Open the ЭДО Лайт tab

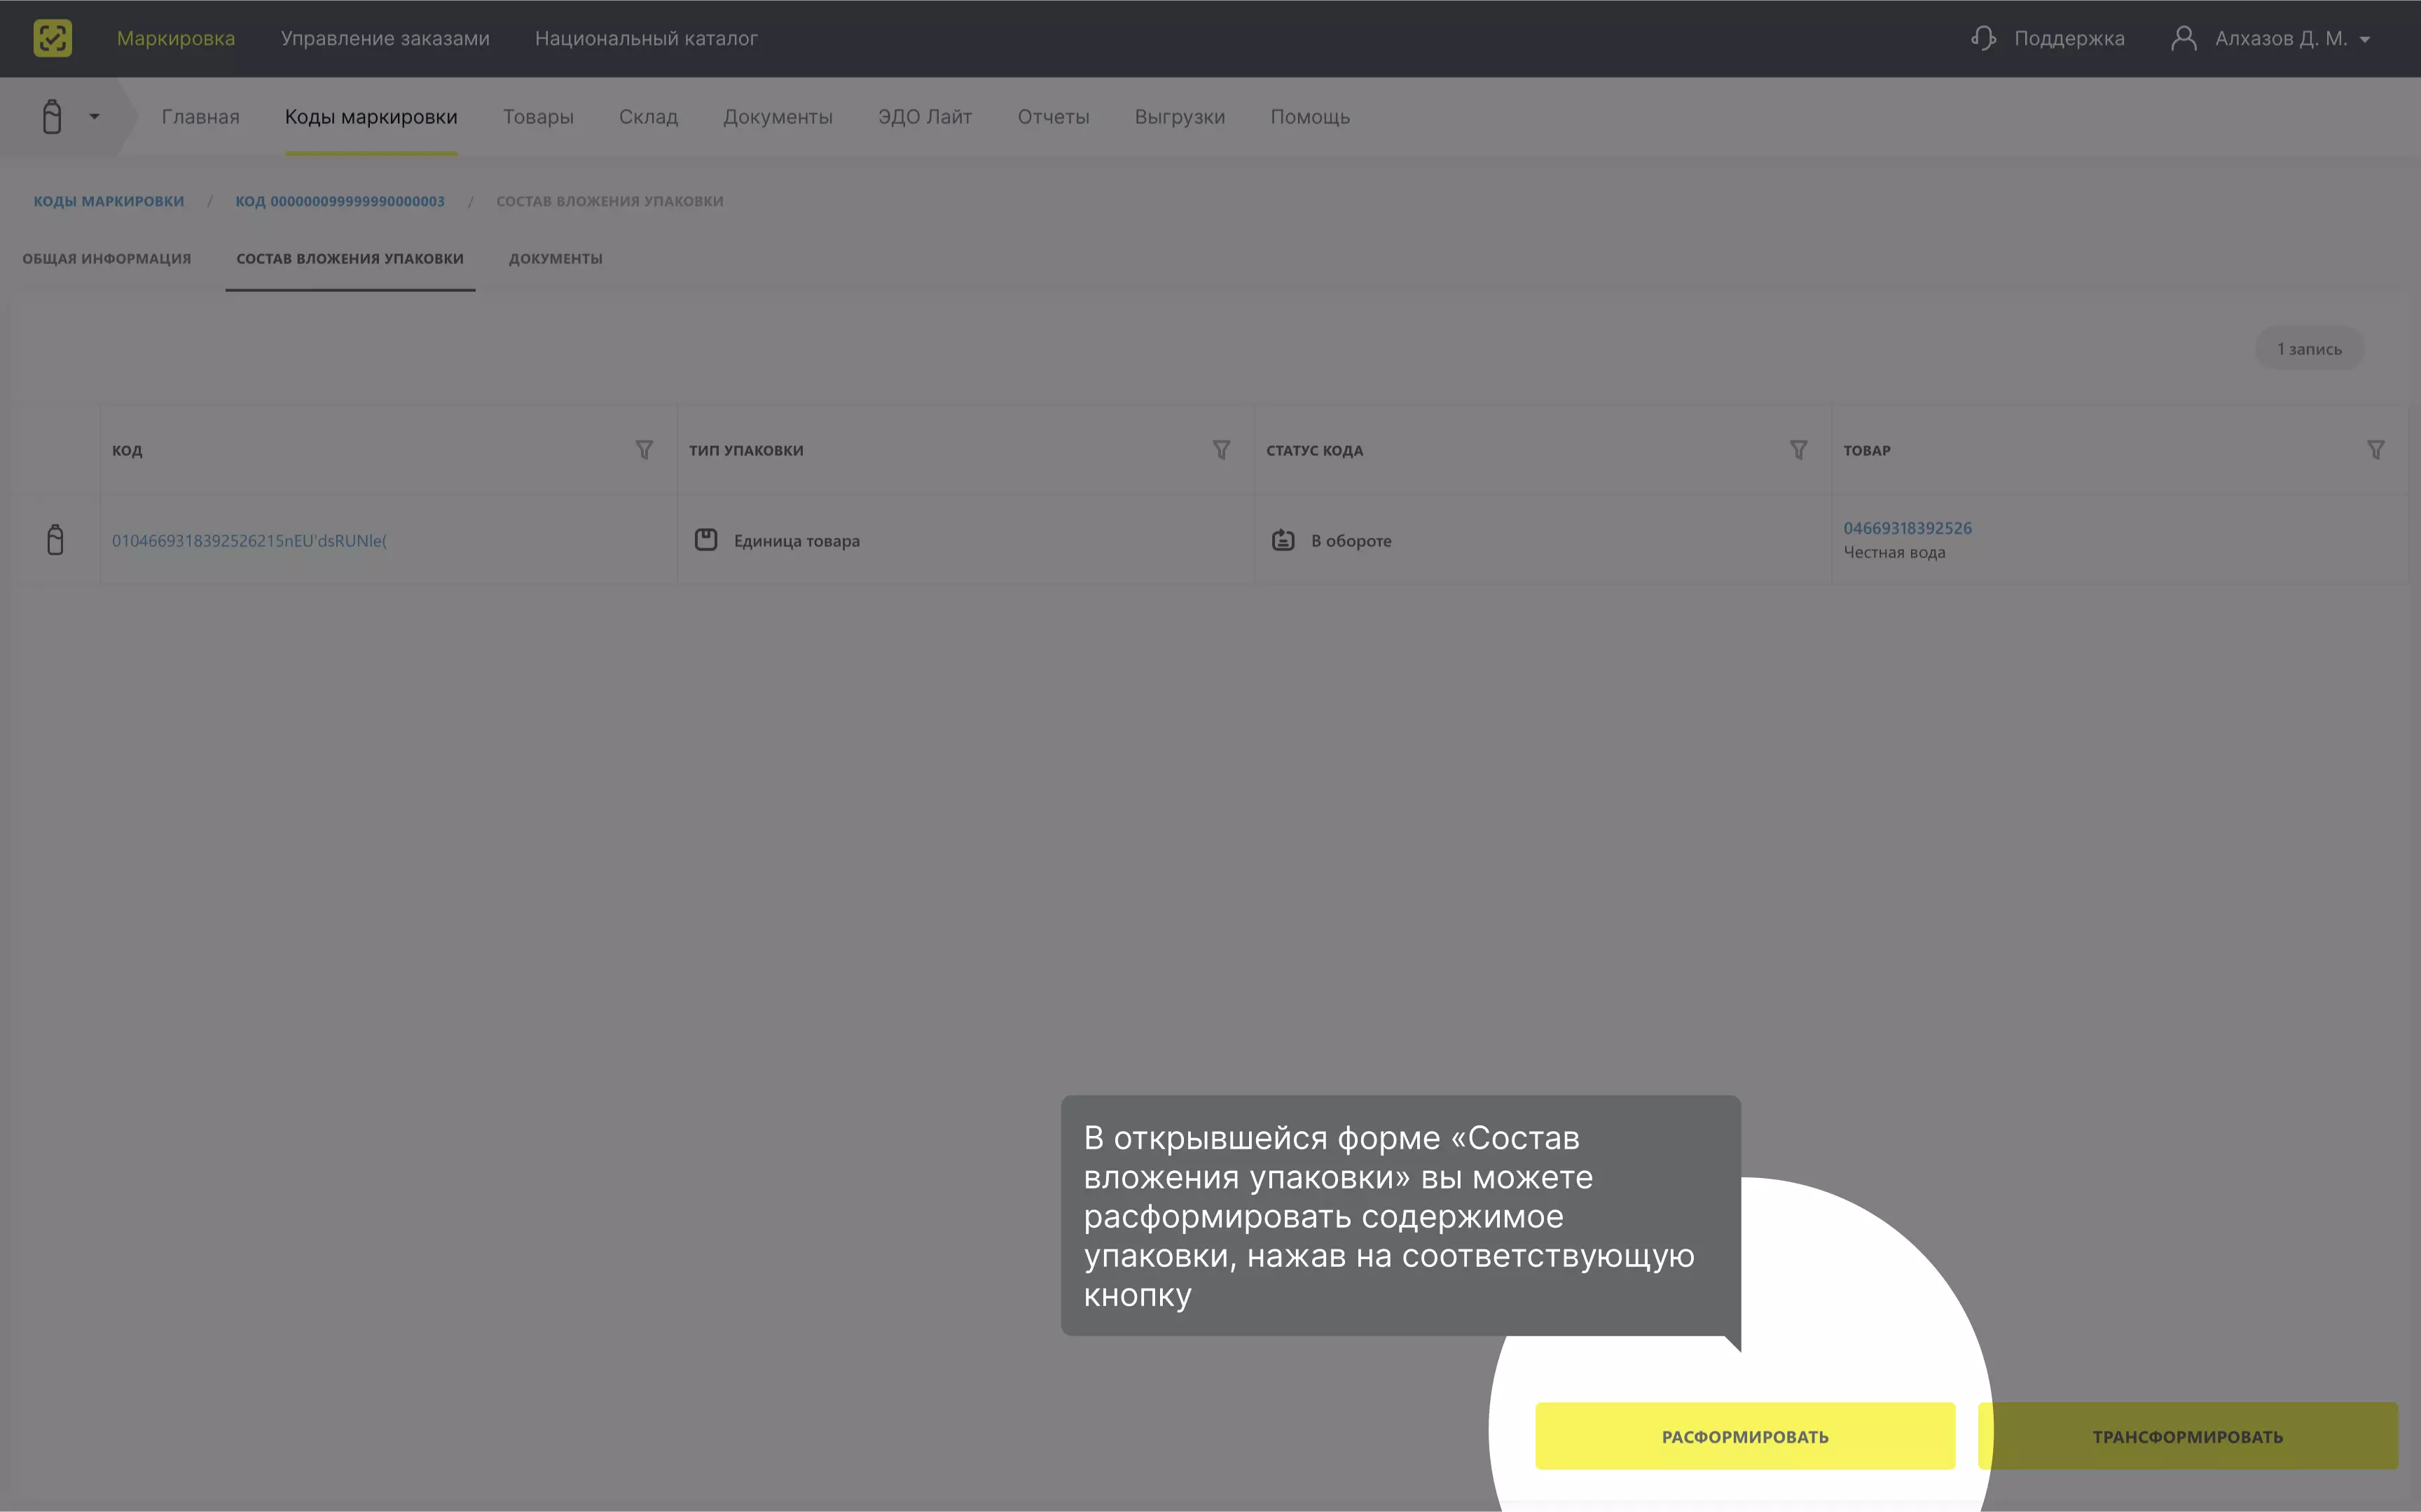pos(925,117)
